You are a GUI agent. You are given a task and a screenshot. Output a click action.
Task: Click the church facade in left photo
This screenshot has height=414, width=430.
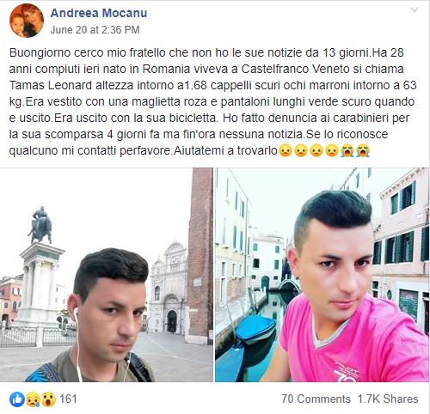tap(168, 288)
